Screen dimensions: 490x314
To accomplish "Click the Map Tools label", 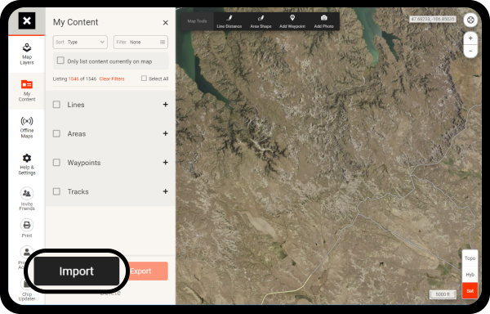I will click(x=197, y=21).
